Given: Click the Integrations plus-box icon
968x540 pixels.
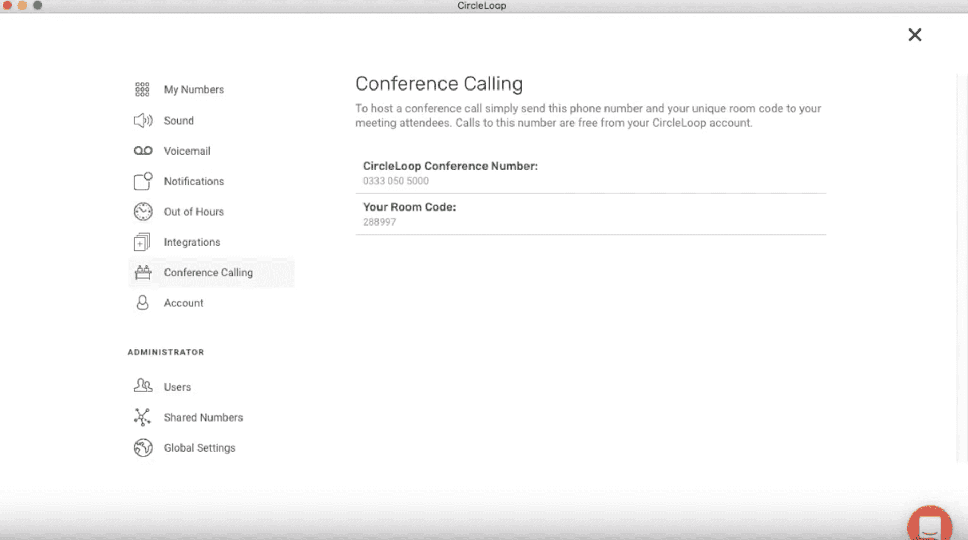Looking at the screenshot, I should (x=142, y=242).
